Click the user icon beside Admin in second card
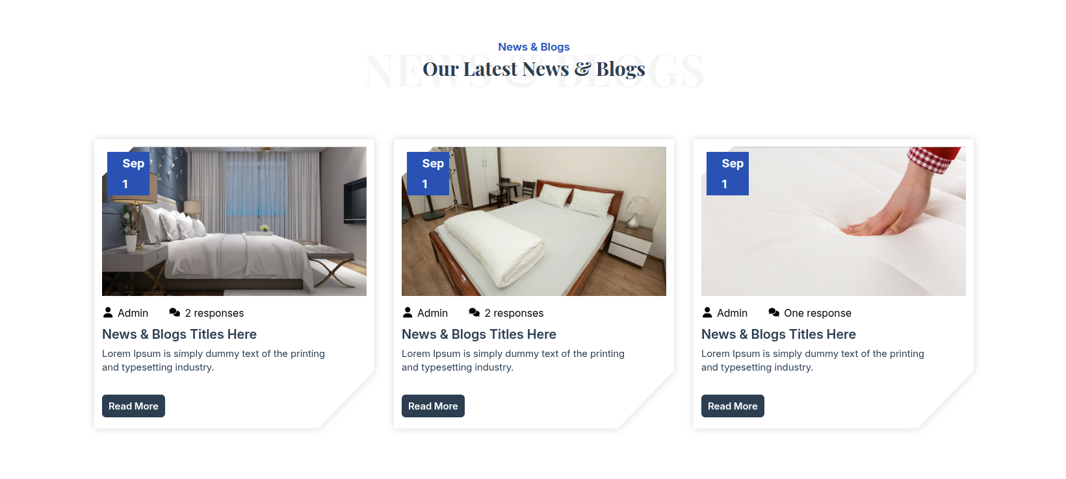This screenshot has width=1066, height=479. click(408, 312)
